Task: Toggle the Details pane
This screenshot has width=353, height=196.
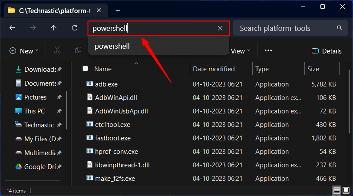Action: point(327,51)
